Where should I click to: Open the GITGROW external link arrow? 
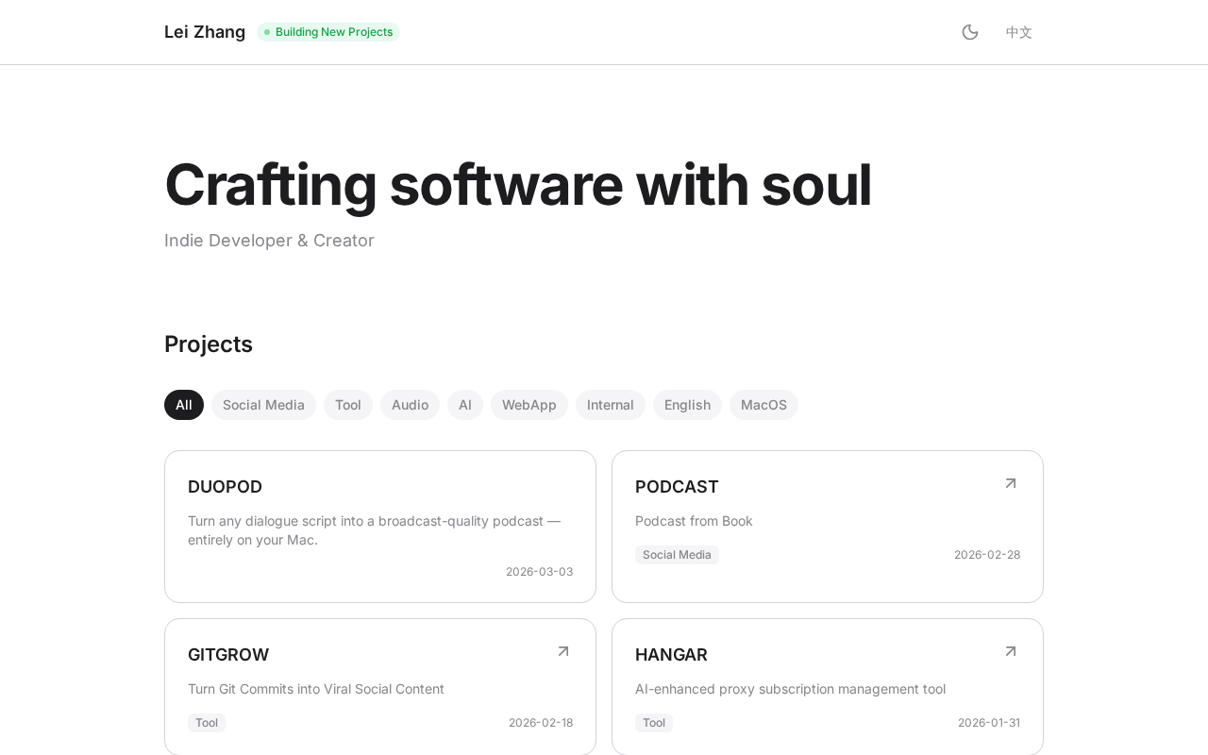(x=563, y=651)
